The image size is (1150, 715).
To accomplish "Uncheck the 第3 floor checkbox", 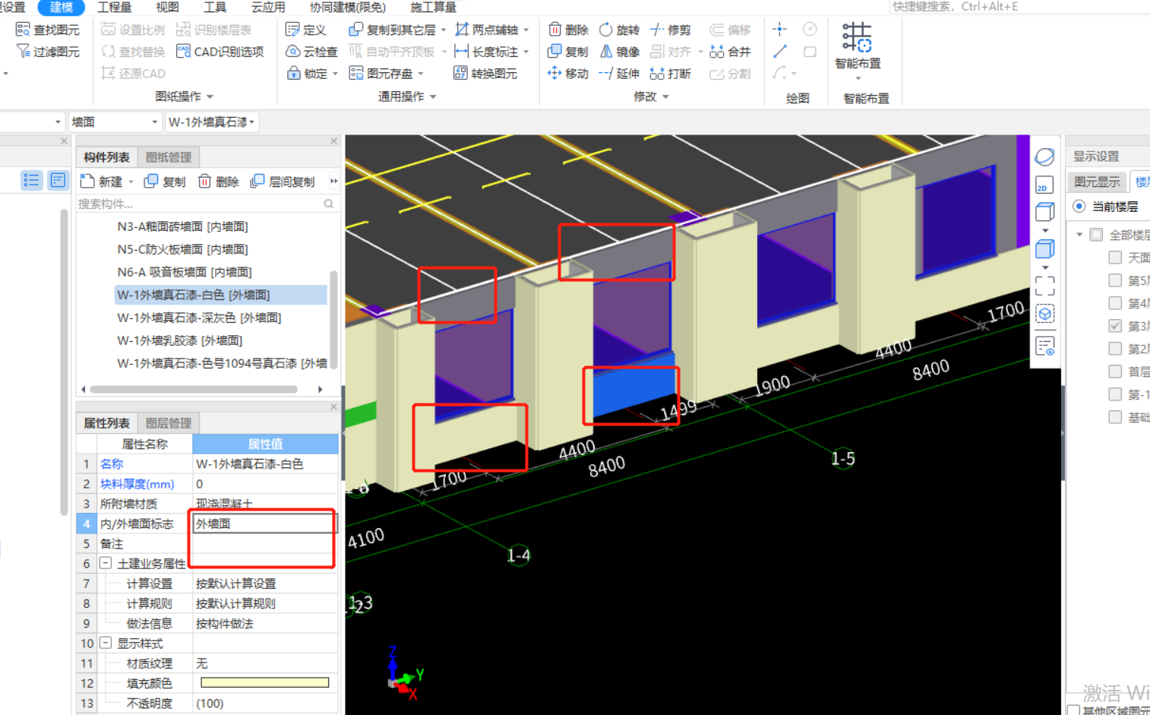I will [1115, 326].
